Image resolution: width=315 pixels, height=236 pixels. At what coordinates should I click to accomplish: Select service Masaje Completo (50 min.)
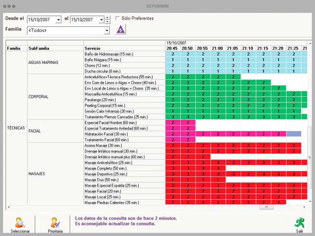124,168
